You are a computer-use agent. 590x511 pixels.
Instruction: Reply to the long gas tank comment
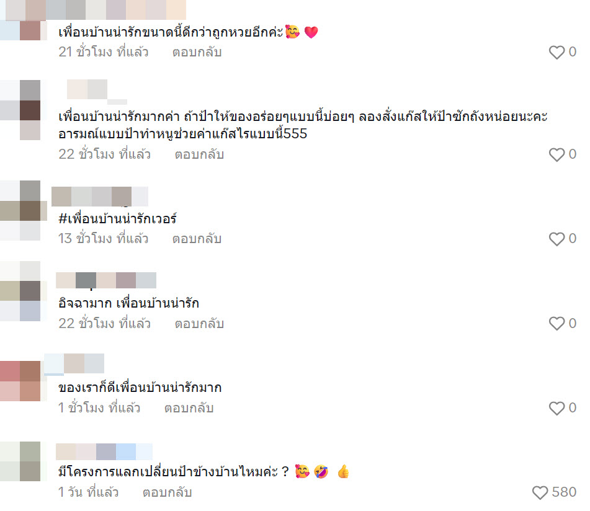coord(199,154)
